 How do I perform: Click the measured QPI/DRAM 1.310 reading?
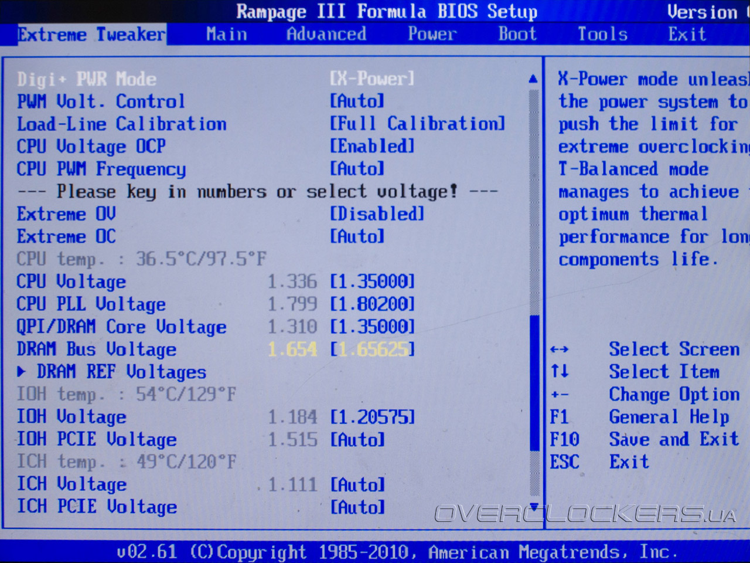click(x=292, y=327)
